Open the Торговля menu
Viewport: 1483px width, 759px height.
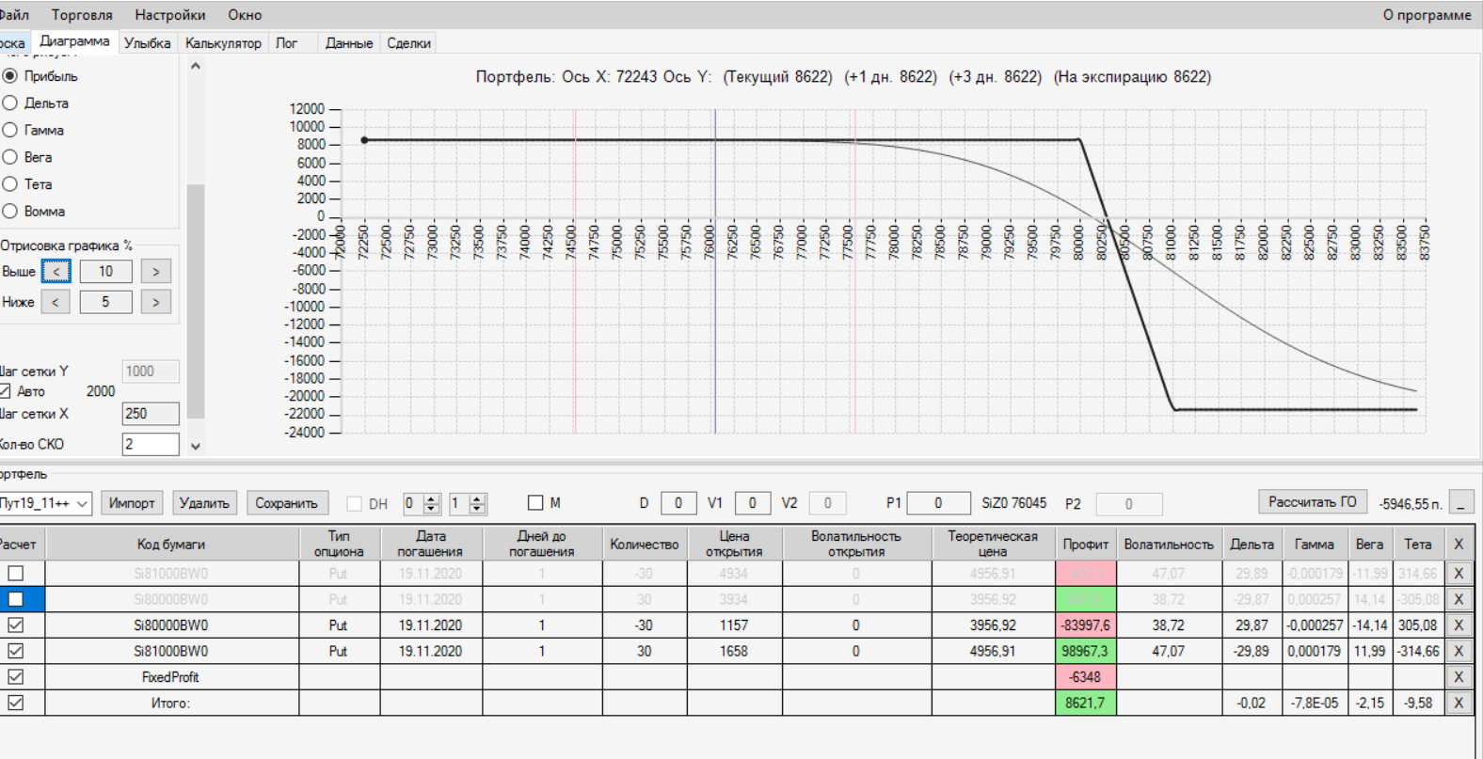[82, 15]
